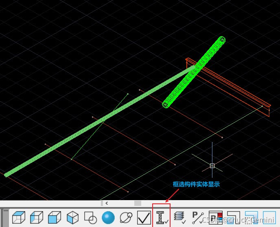Toggle the large checkmark box icon
The height and width of the screenshot is (227, 280).
(x=144, y=218)
